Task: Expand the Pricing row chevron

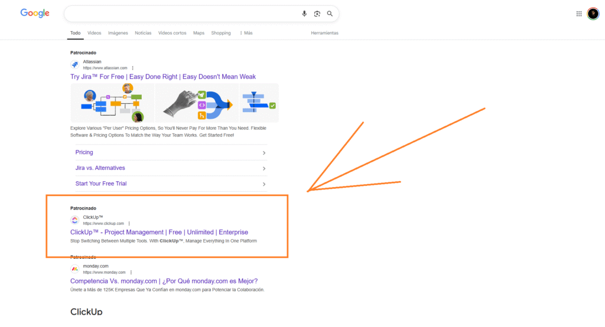Action: click(x=264, y=153)
